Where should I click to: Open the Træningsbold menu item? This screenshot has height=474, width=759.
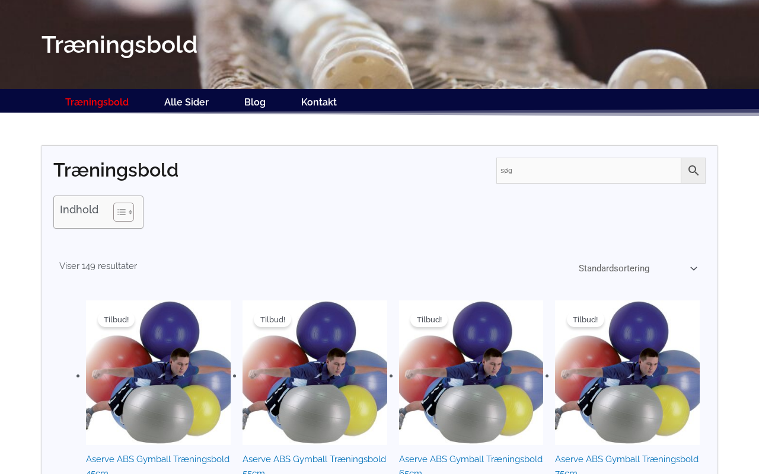(x=97, y=102)
